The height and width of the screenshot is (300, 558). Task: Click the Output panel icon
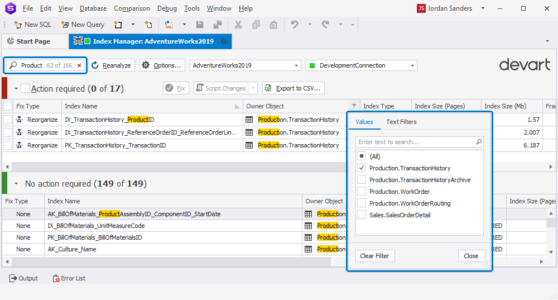tap(13, 278)
